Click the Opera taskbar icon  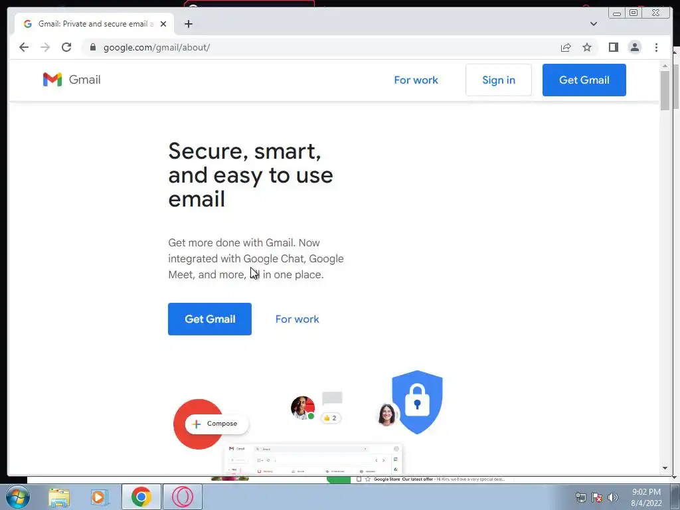183,497
